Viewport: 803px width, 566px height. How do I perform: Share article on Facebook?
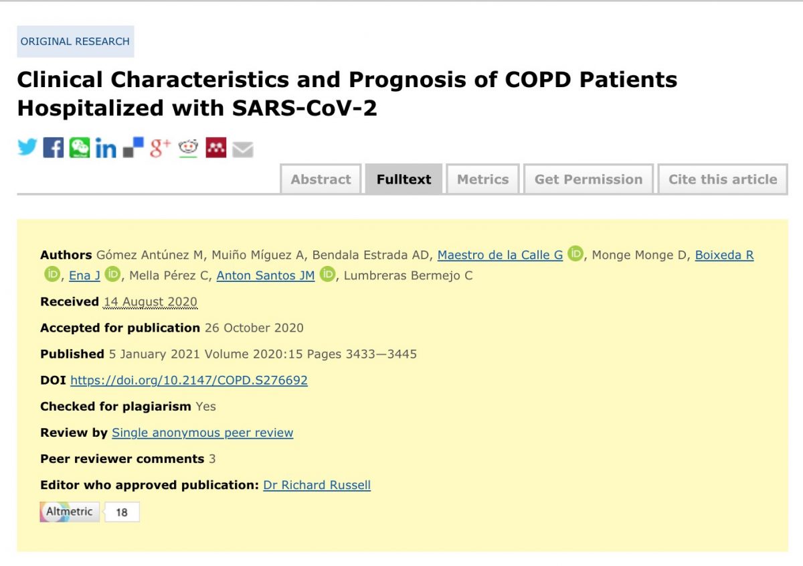[53, 147]
